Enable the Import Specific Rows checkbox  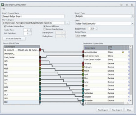pyautogui.click(x=44, y=29)
